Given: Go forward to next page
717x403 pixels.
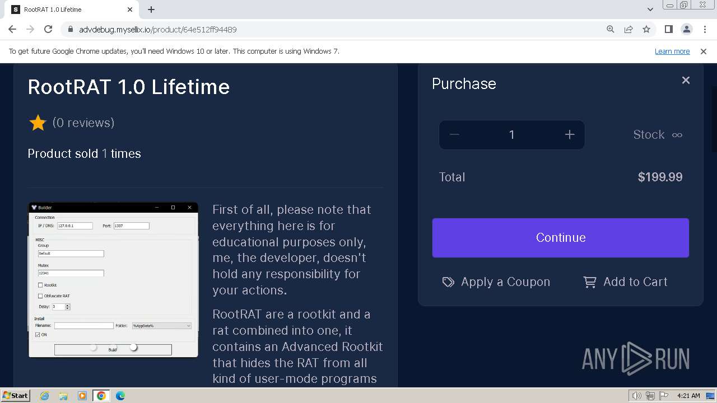Looking at the screenshot, I should 30,29.
